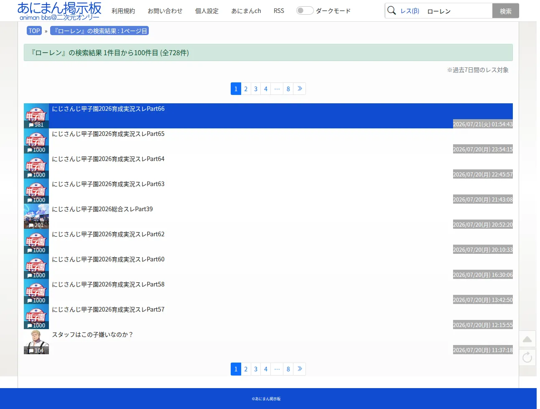Image resolution: width=540 pixels, height=409 pixels.
Task: Click the reload circular arrow icon
Action: 527,357
